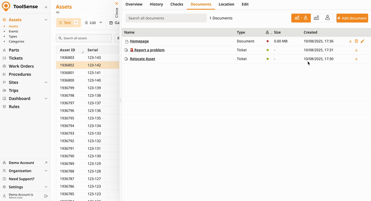The height and width of the screenshot is (201, 371).
Task: Switch to the Checks tab
Action: coord(177,4)
